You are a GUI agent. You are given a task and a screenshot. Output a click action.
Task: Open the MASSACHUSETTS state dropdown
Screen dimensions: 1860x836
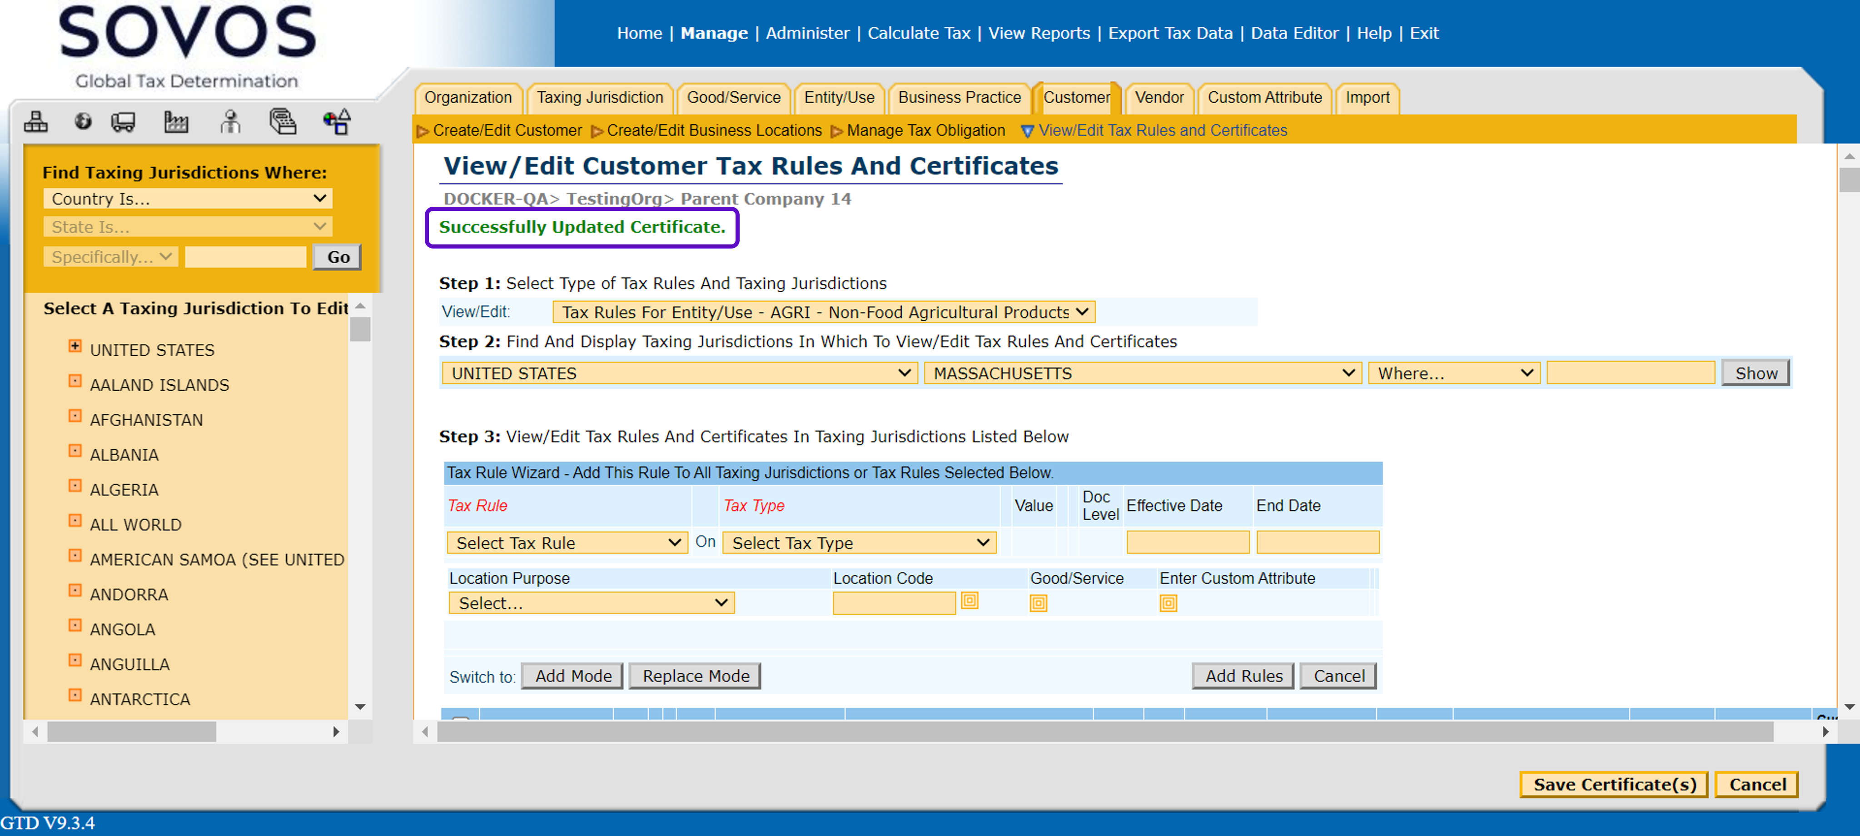[x=1142, y=373]
